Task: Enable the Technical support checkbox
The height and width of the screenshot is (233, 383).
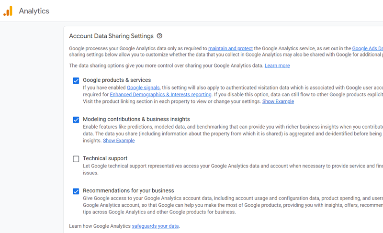Action: coord(76,159)
